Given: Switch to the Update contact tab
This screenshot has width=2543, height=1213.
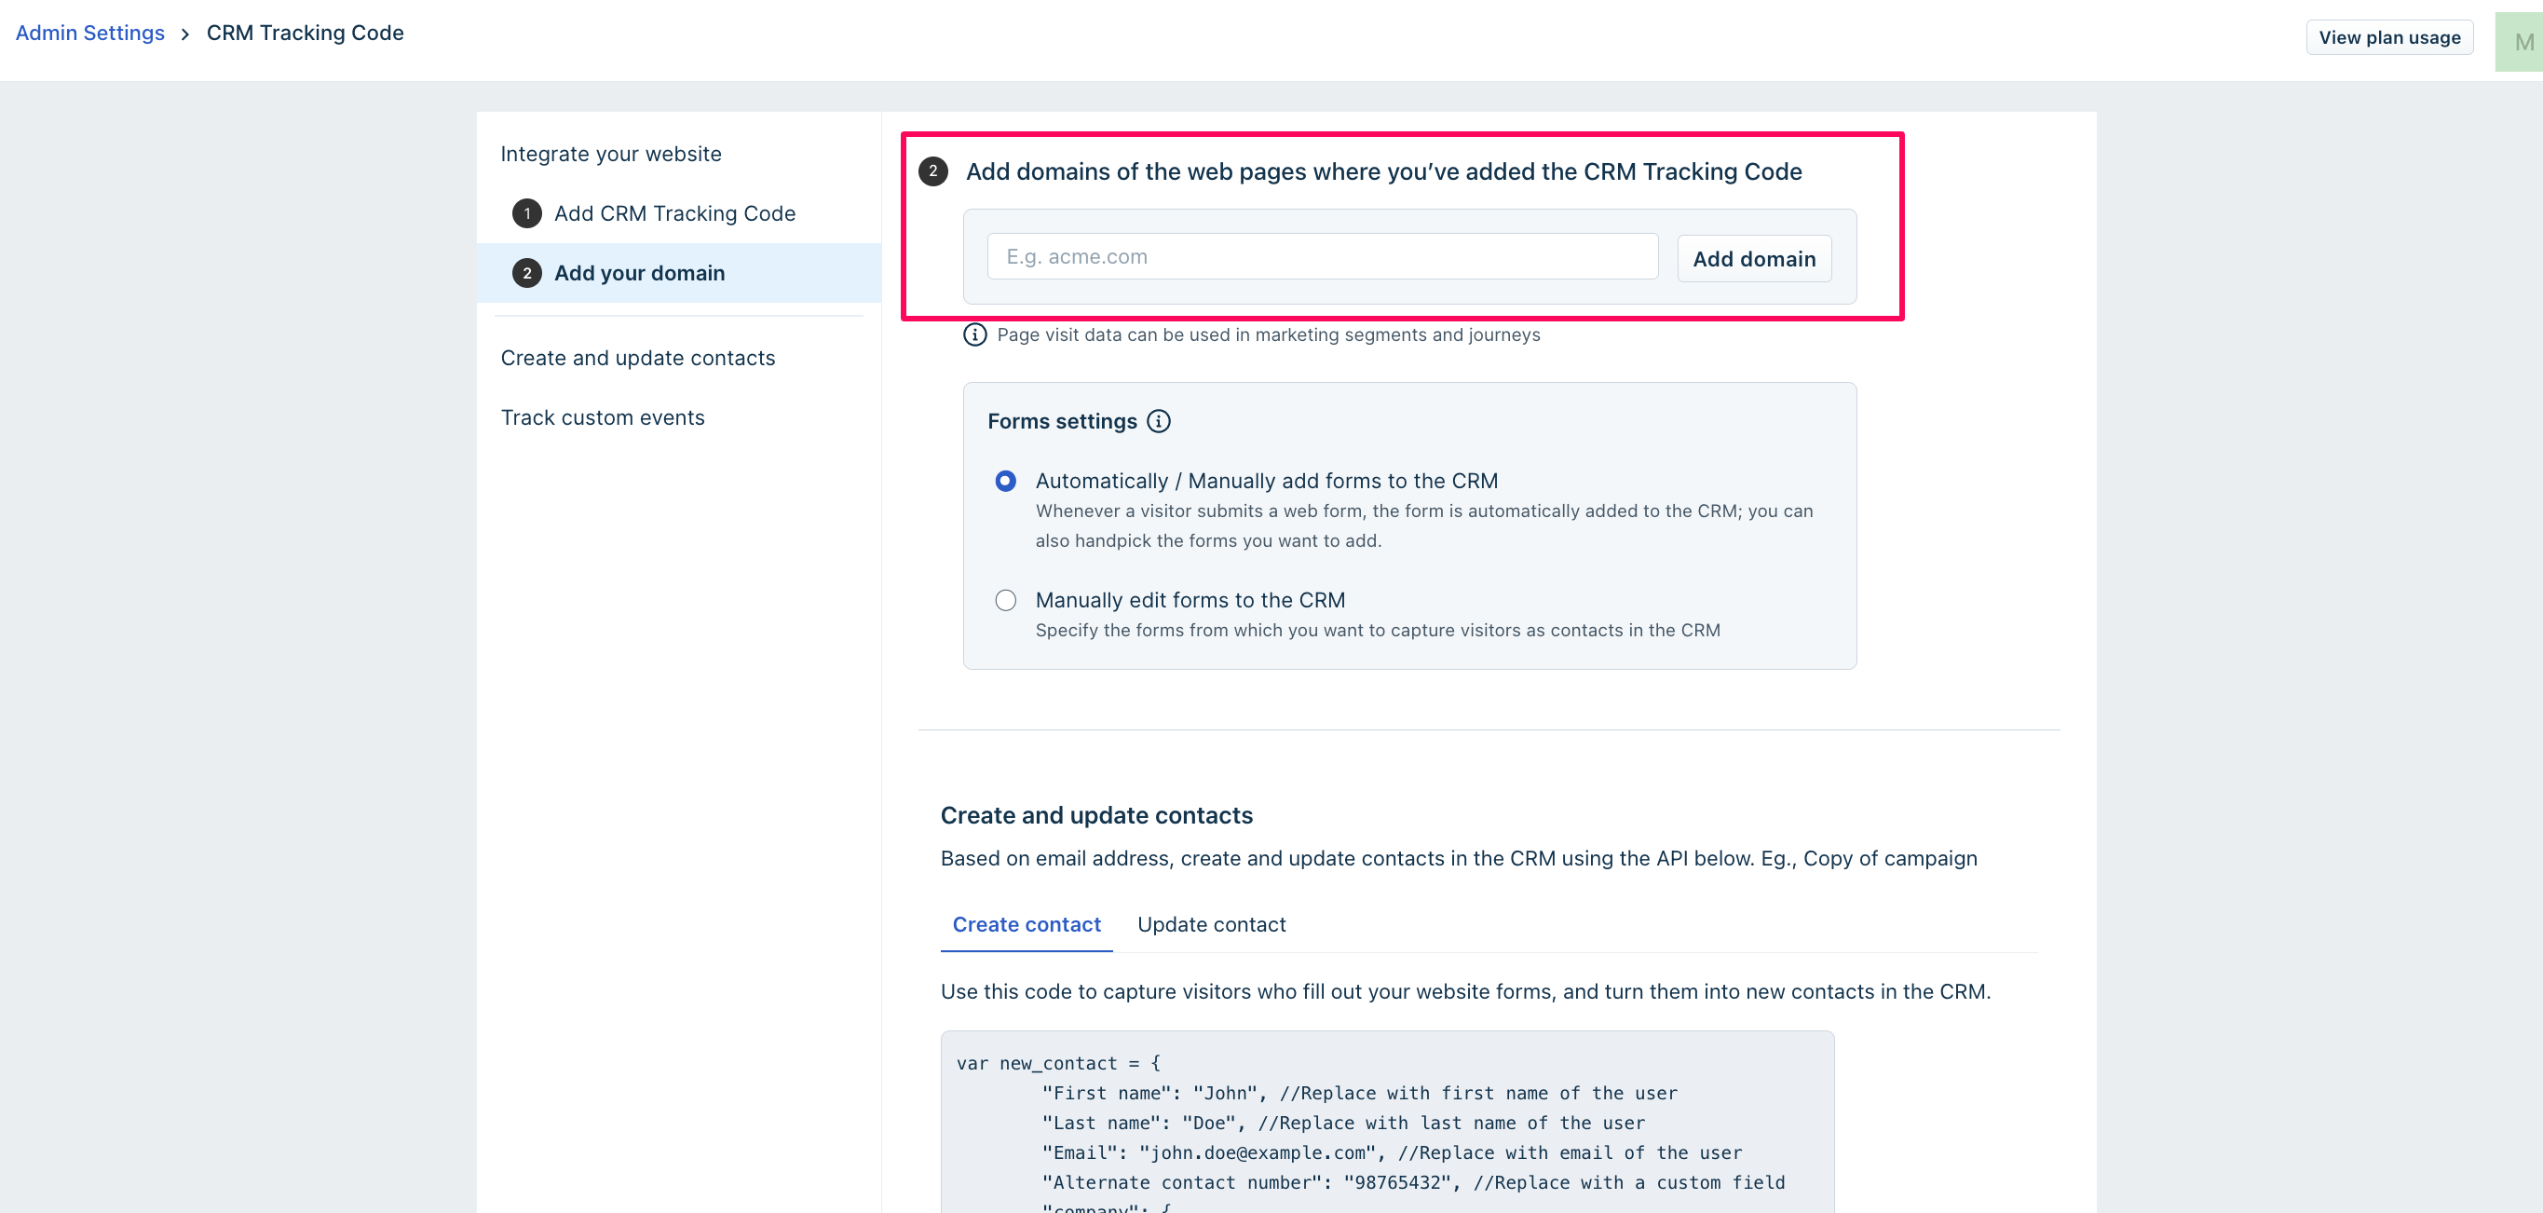Looking at the screenshot, I should click(1211, 925).
